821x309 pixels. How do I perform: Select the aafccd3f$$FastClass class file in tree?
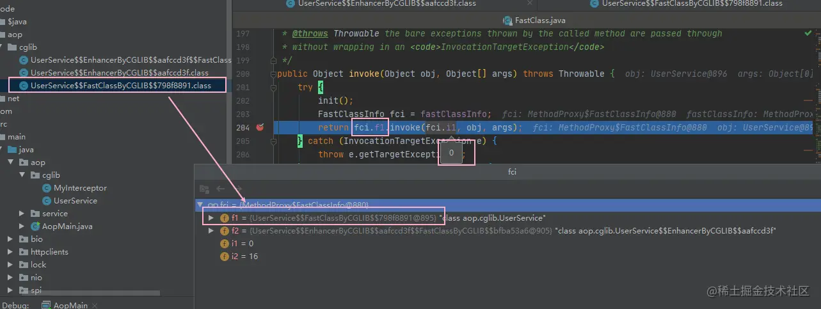[131, 59]
